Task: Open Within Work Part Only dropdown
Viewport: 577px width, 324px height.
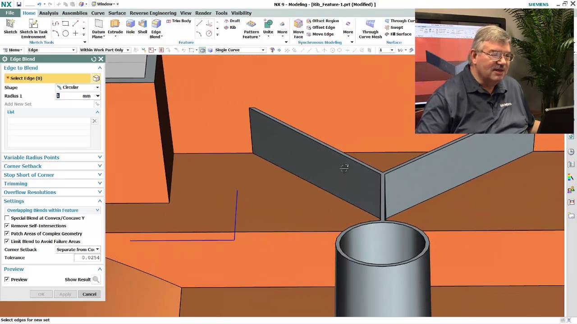Action: coord(104,50)
